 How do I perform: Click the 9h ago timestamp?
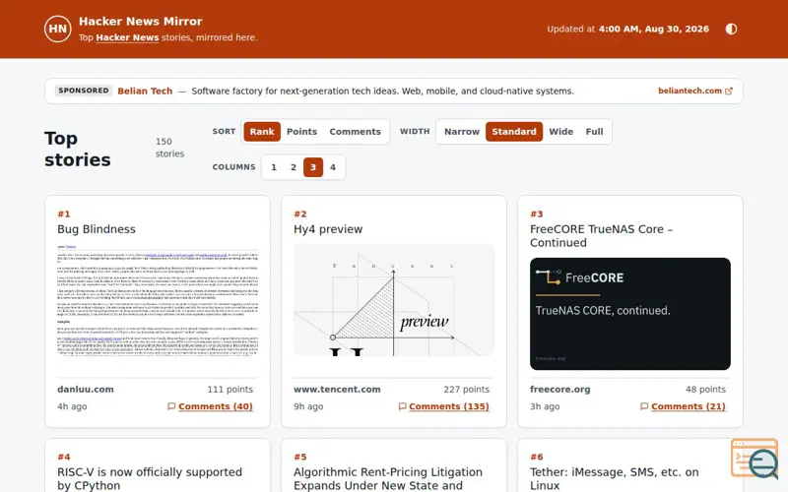(x=308, y=406)
